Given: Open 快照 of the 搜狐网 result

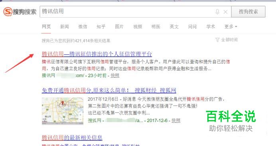Looking at the screenshot, I should click(176, 120).
